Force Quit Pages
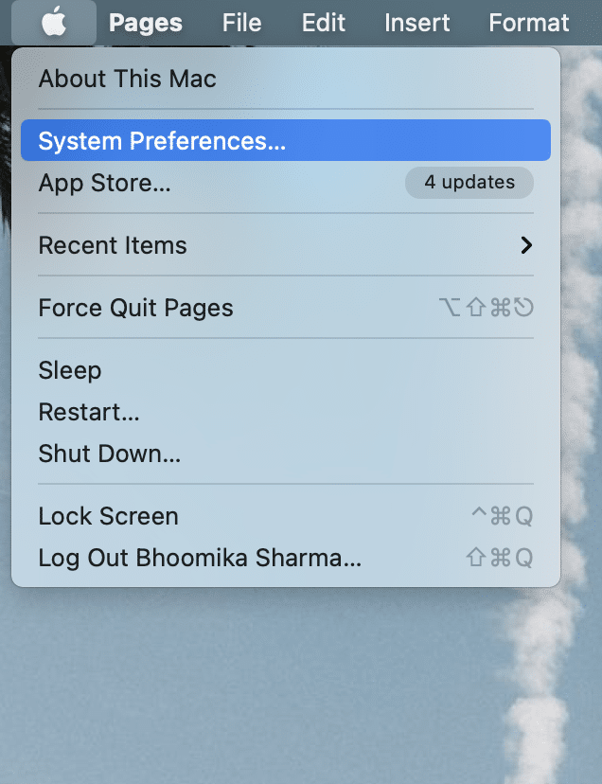Image resolution: width=602 pixels, height=784 pixels. click(135, 307)
